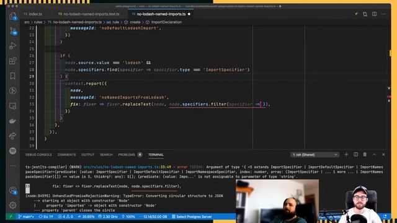Split the terminal panel
This screenshot has height=223, width=397.
pyautogui.click(x=355, y=154)
